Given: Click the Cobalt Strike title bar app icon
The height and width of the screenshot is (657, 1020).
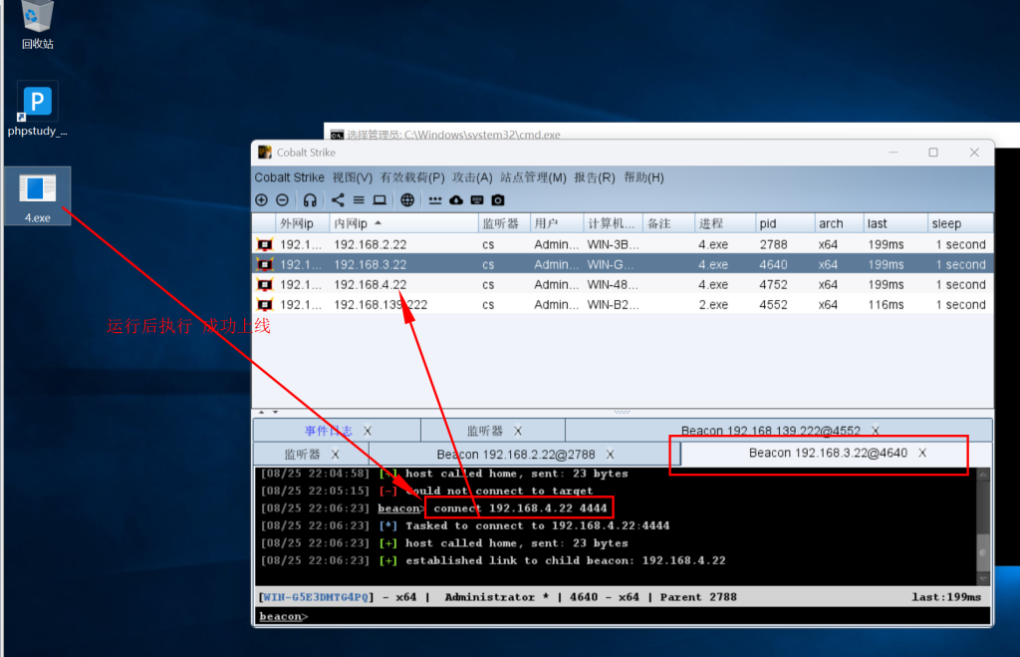Looking at the screenshot, I should (265, 153).
